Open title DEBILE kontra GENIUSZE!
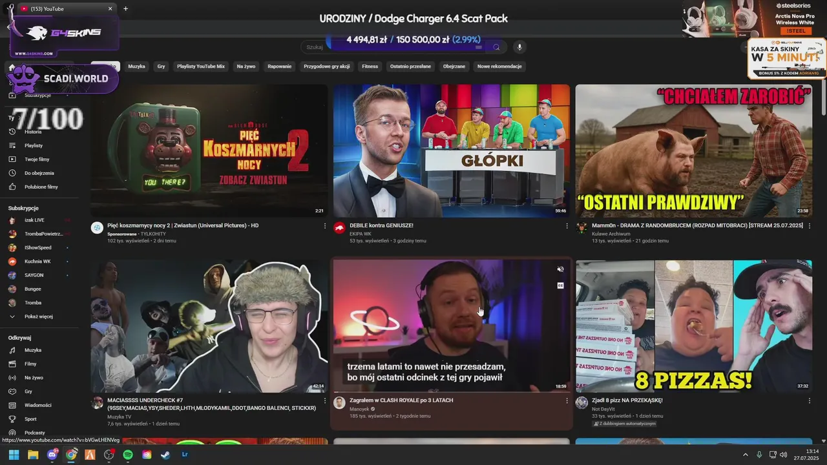 [x=381, y=225]
